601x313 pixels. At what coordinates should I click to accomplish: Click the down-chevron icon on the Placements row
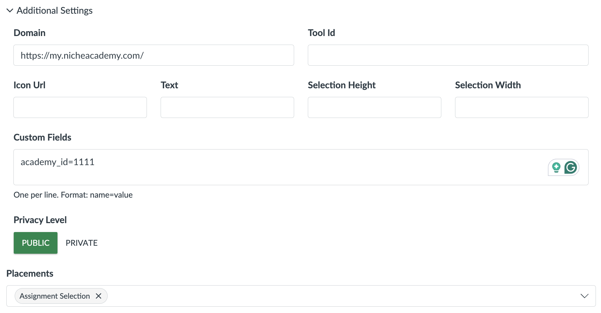[x=585, y=296]
